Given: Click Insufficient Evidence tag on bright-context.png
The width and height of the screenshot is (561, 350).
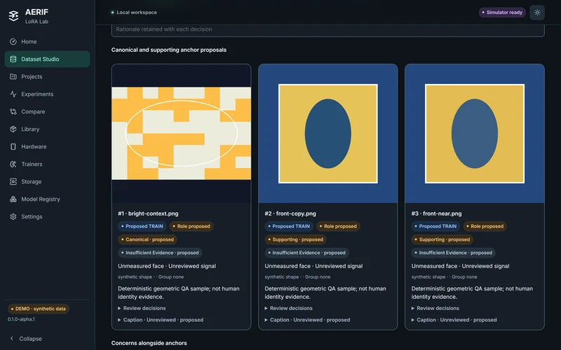Looking at the screenshot, I should tap(160, 253).
